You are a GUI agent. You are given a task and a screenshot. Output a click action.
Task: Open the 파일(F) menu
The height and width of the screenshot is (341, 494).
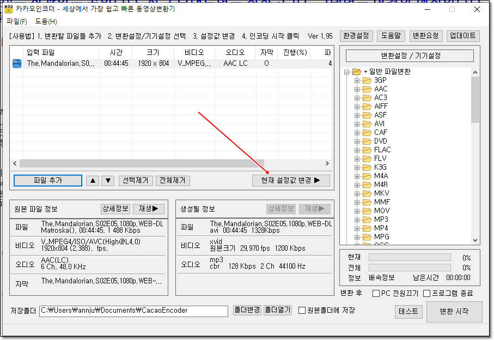pyautogui.click(x=17, y=21)
